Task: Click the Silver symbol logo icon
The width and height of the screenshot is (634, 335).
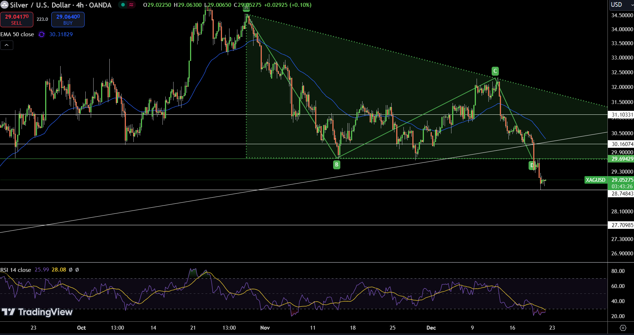Action: pyautogui.click(x=4, y=5)
